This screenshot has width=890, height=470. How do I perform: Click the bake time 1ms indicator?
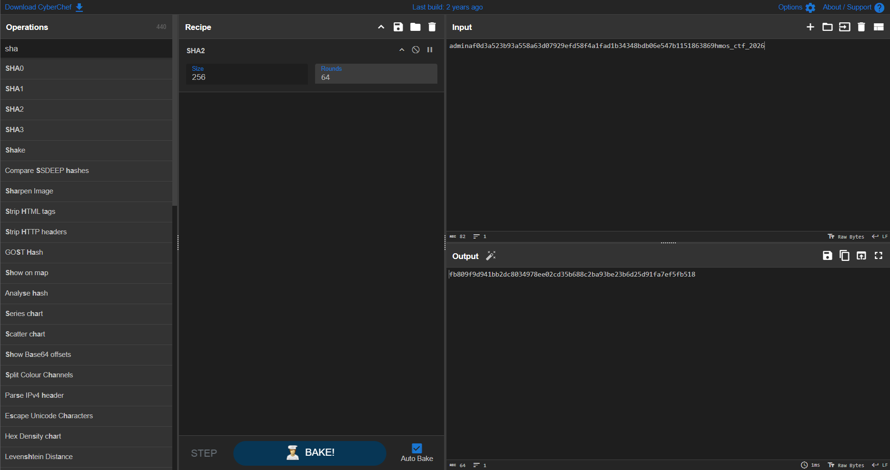(x=811, y=465)
